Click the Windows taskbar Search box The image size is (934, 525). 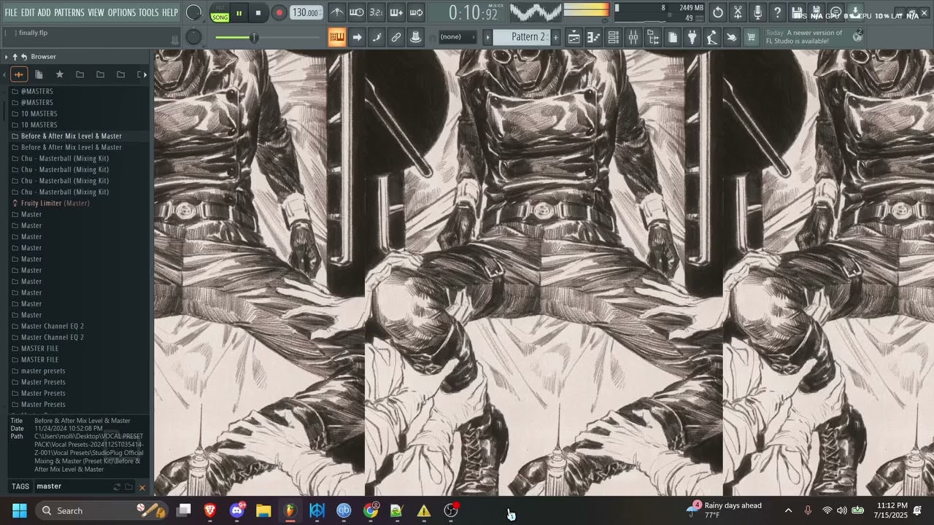point(101,510)
